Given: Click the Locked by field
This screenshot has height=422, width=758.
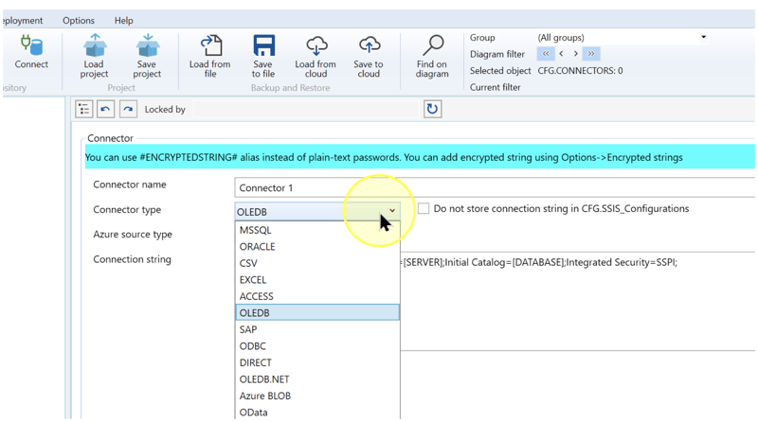Looking at the screenshot, I should pos(305,109).
